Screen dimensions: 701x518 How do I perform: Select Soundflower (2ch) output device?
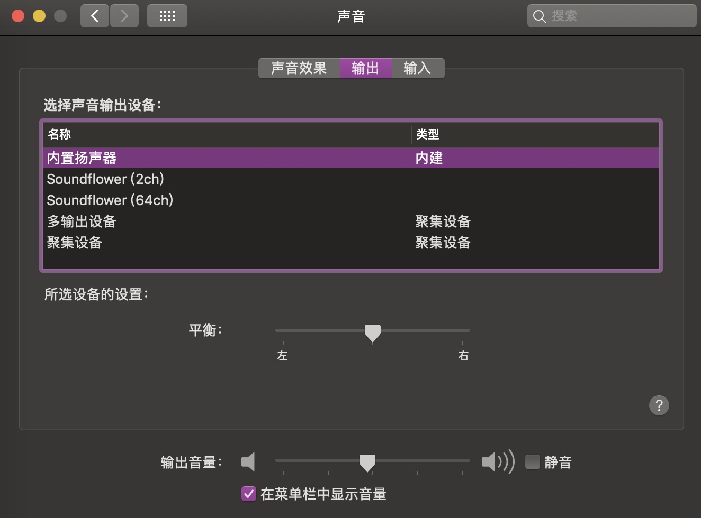click(x=105, y=179)
